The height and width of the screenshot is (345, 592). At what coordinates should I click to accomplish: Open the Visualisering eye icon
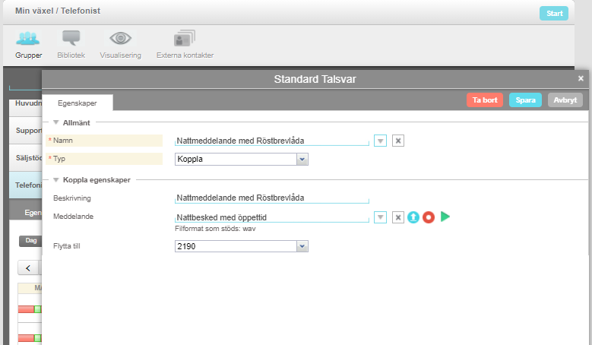(120, 38)
